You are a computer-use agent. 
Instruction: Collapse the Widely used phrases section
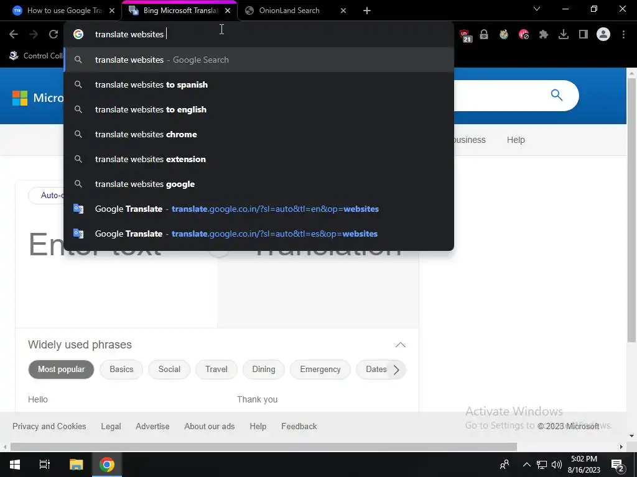400,345
